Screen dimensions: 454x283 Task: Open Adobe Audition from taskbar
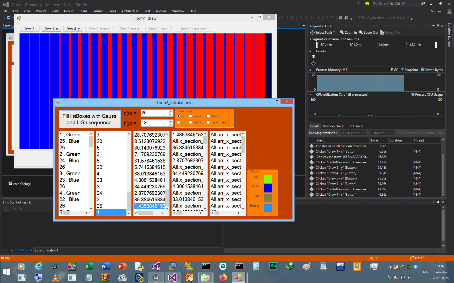[273, 266]
